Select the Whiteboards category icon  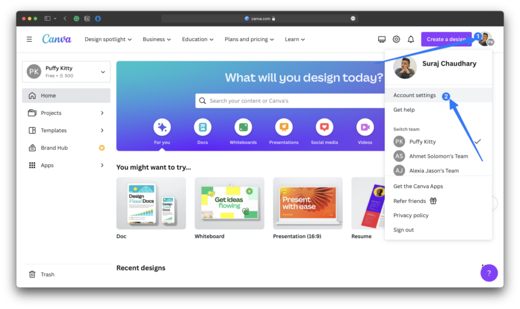click(243, 127)
